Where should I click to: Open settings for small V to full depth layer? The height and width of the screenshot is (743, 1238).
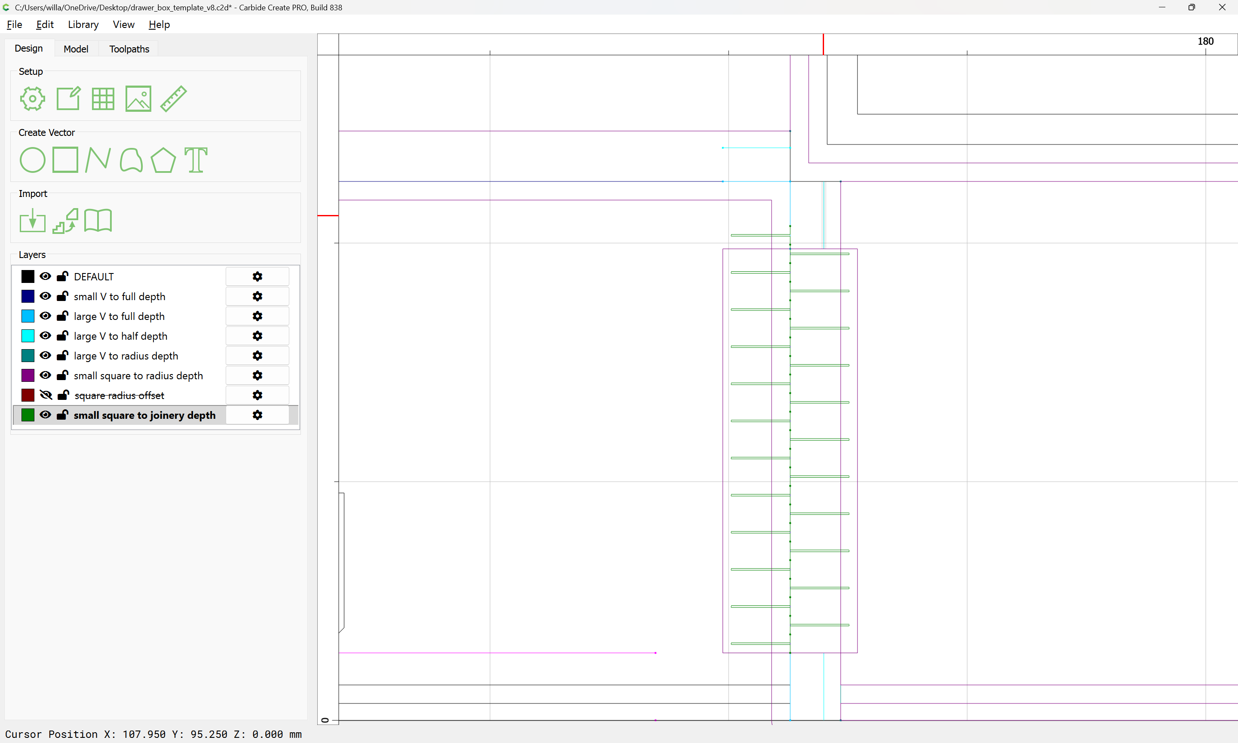pos(257,296)
